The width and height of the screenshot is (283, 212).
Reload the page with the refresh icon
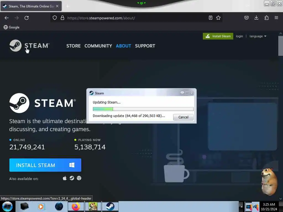pyautogui.click(x=27, y=18)
